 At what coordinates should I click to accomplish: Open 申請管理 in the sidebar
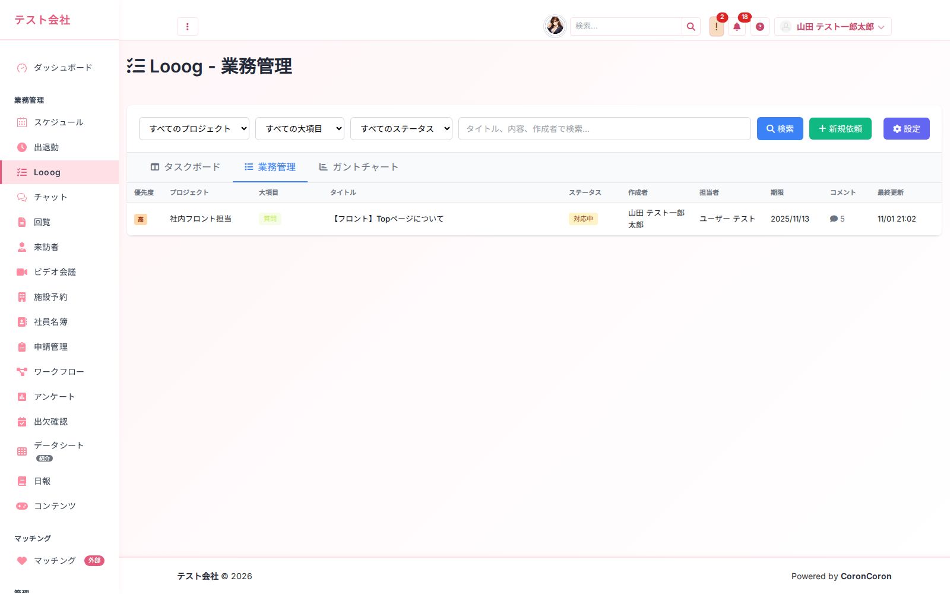click(x=59, y=347)
